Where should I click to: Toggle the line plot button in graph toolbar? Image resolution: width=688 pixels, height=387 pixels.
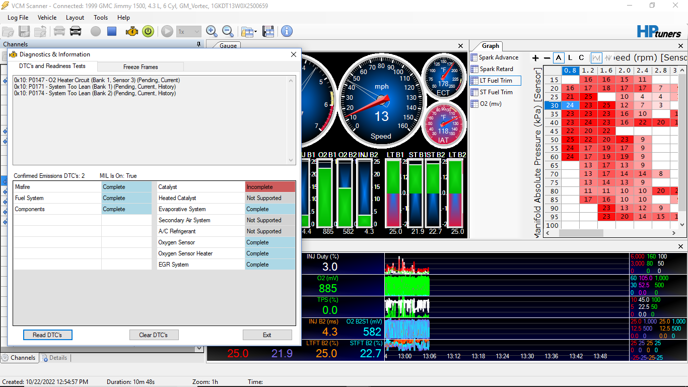click(596, 58)
